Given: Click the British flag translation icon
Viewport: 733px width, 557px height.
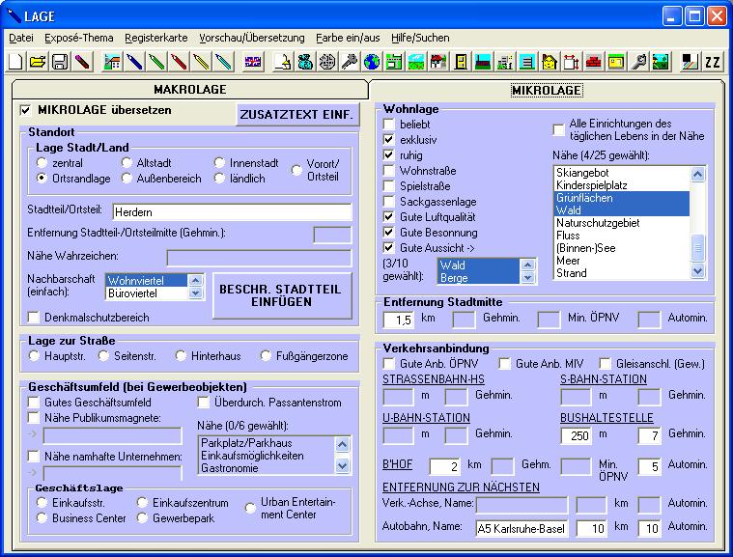Looking at the screenshot, I should 253,63.
